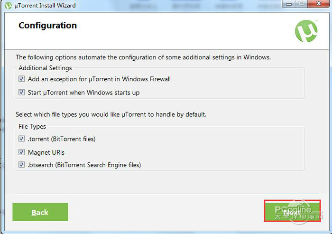The height and width of the screenshot is (234, 332).
Task: Uncheck the .btsearch Search Engine files checkbox
Action: click(21, 165)
